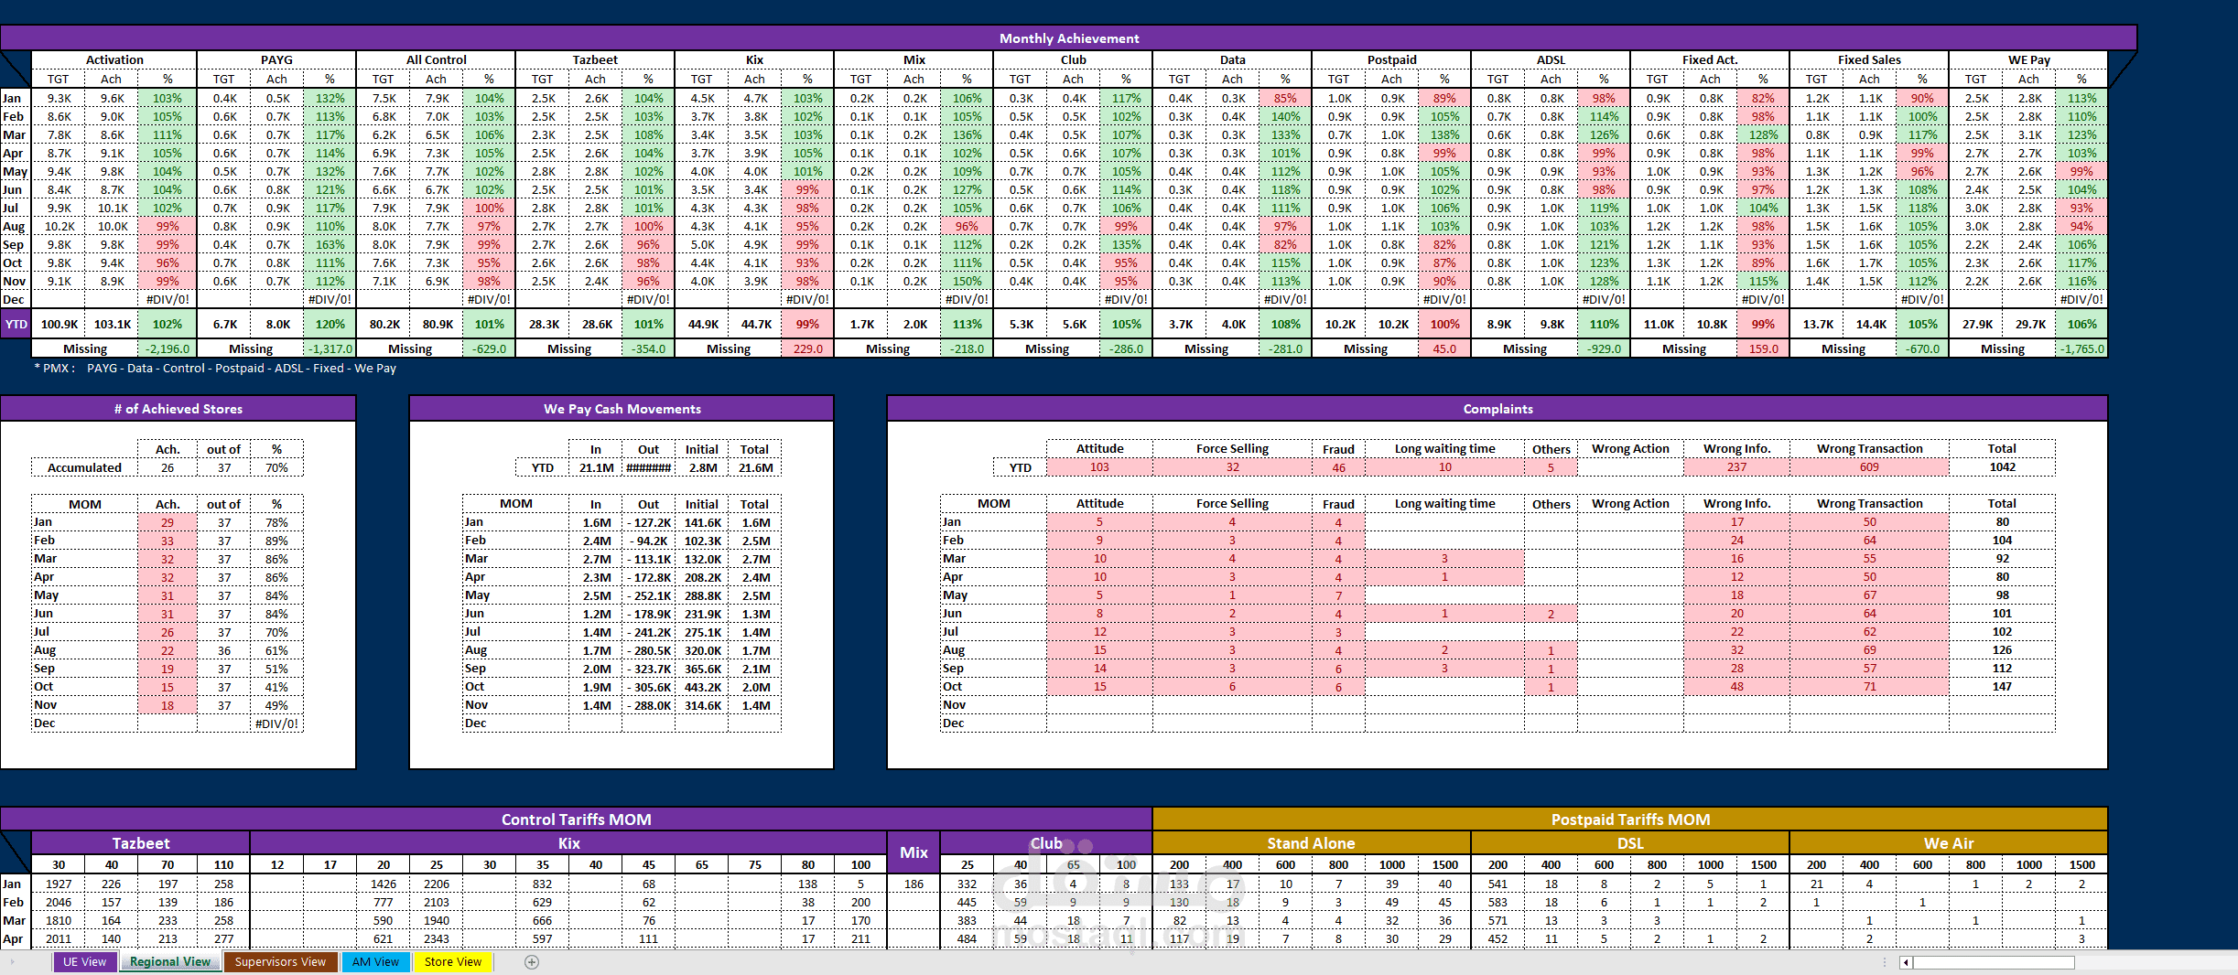Select the # of Achieved Stores title
The width and height of the screenshot is (2238, 975).
(178, 409)
